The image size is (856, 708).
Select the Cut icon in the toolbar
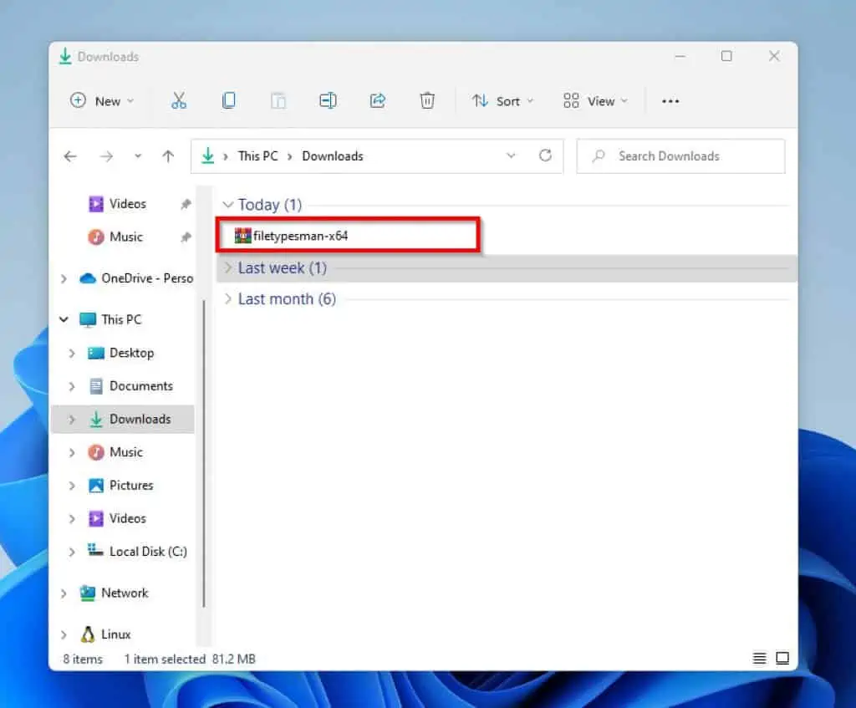tap(179, 100)
